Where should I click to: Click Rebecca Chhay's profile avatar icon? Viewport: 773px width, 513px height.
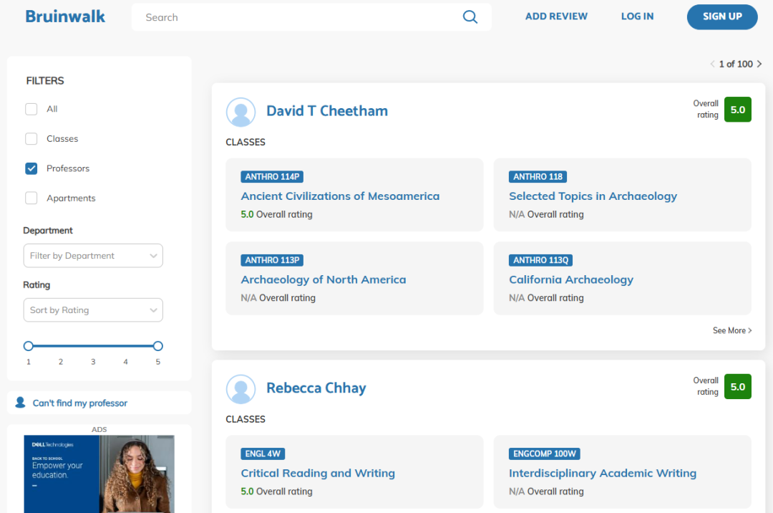point(240,389)
